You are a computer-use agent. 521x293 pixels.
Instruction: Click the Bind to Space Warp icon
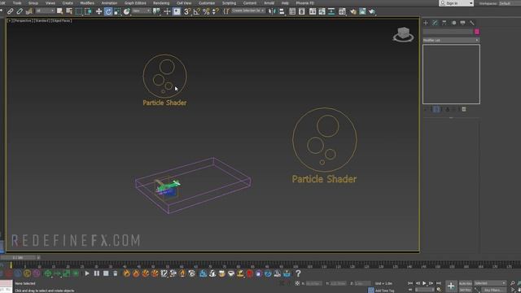tap(29, 11)
